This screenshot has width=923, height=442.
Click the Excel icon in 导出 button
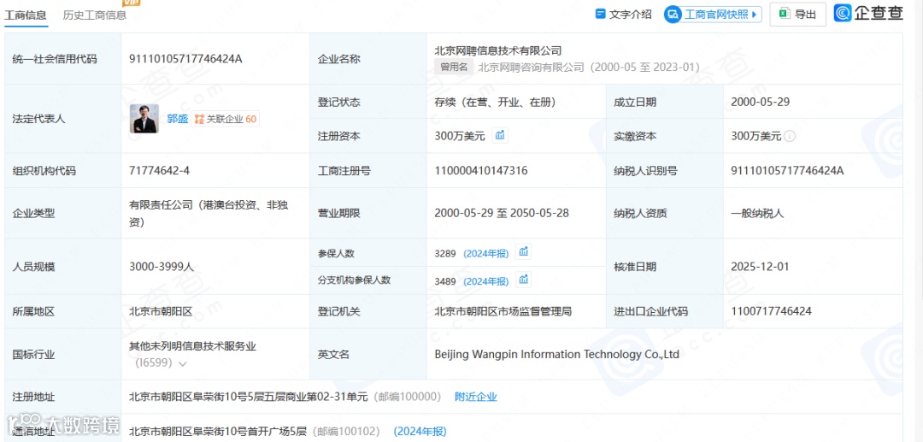(x=784, y=15)
